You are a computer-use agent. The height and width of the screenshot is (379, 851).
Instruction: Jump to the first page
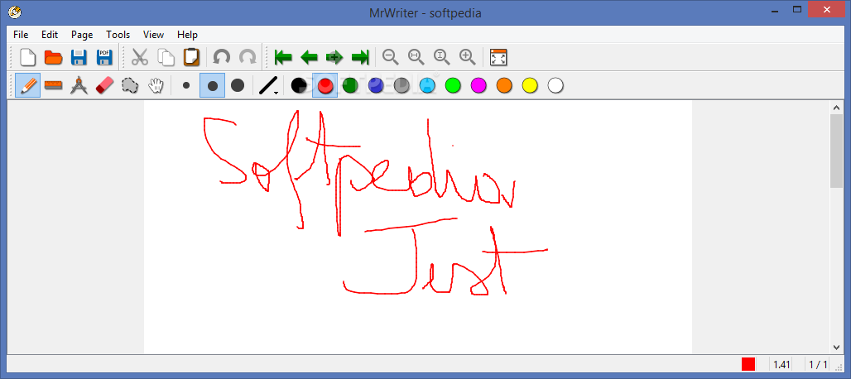[x=283, y=57]
